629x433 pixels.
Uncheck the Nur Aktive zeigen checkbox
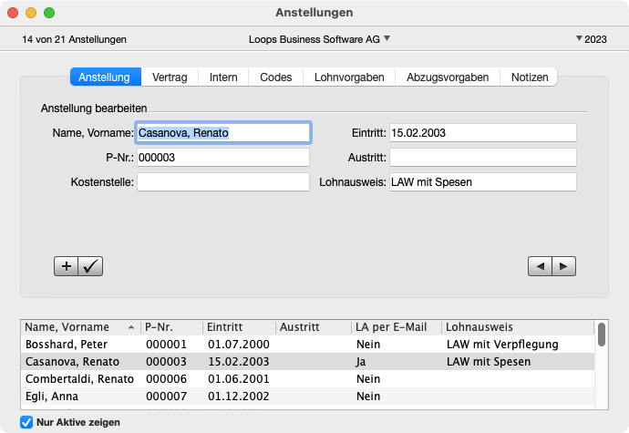tap(26, 422)
